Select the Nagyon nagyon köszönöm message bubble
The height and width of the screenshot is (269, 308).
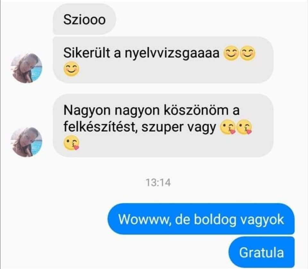pos(163,126)
